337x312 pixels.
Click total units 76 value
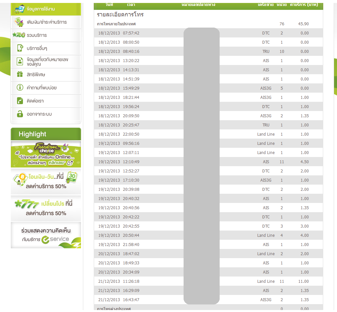[x=282, y=24]
